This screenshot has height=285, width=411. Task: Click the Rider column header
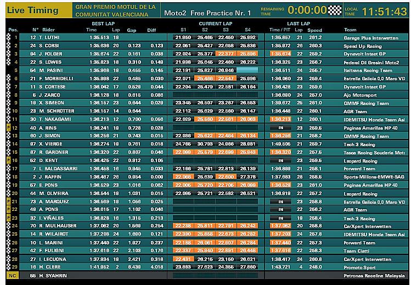48,30
